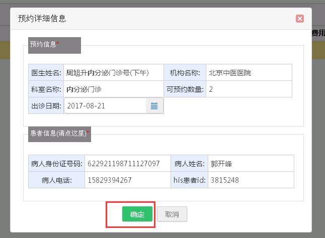Click the 病人身份证号码 input field
This screenshot has width=325, height=238.
[x=127, y=164]
